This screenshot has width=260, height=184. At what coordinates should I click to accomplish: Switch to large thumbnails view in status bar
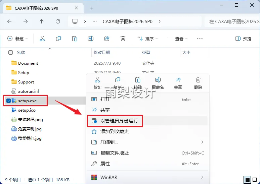click(255, 180)
